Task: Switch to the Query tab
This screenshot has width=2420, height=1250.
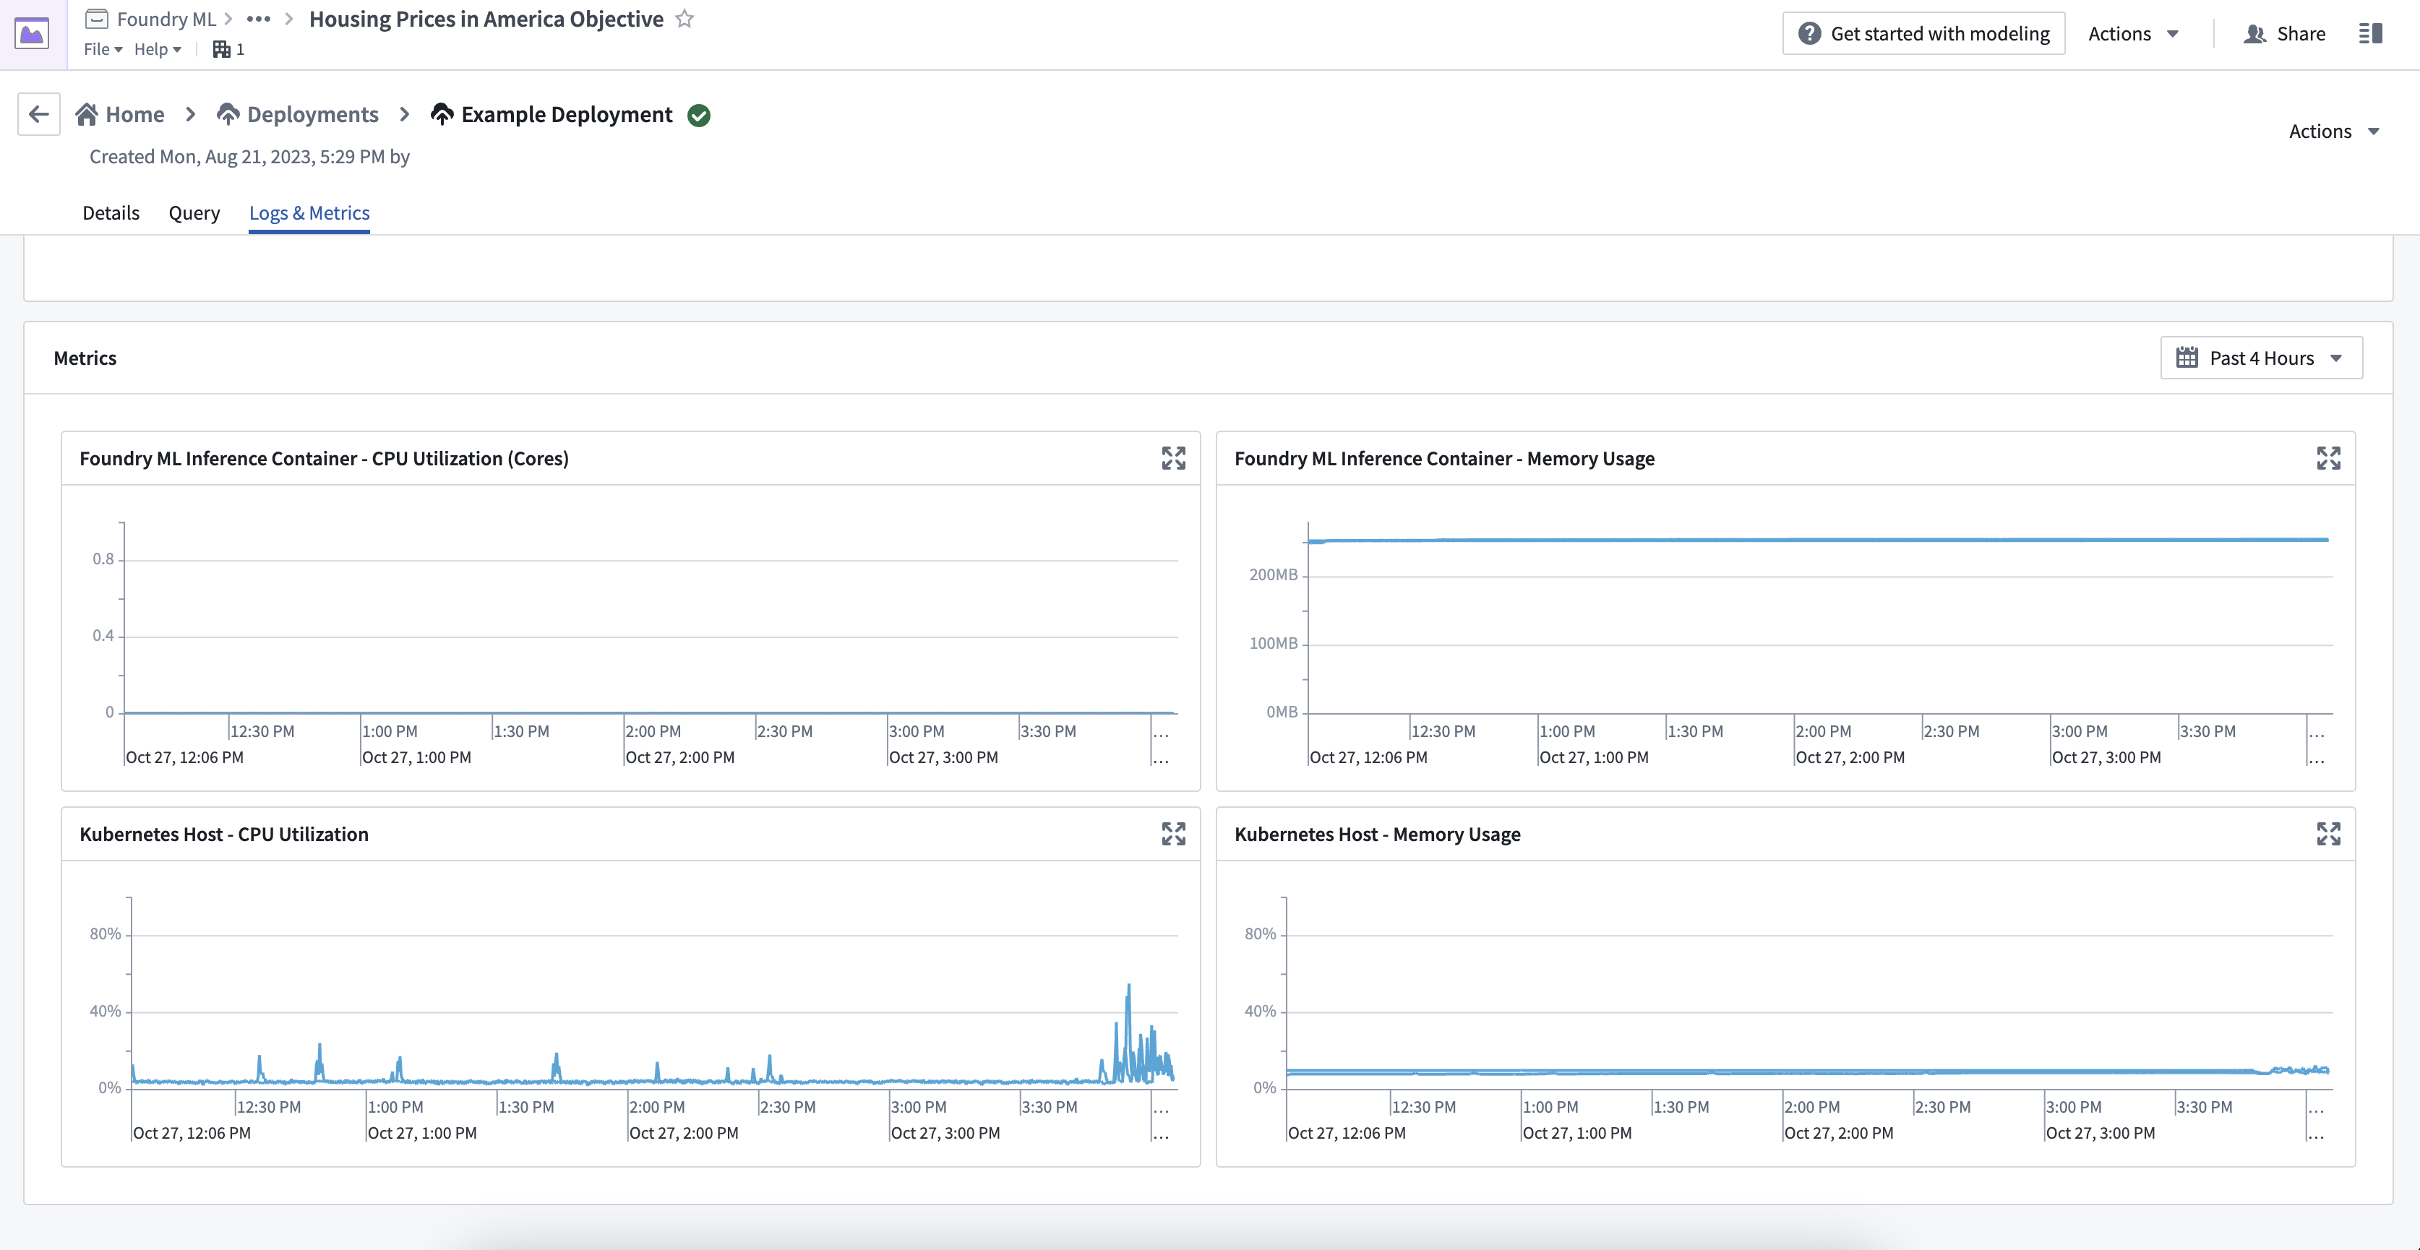Action: pos(194,213)
